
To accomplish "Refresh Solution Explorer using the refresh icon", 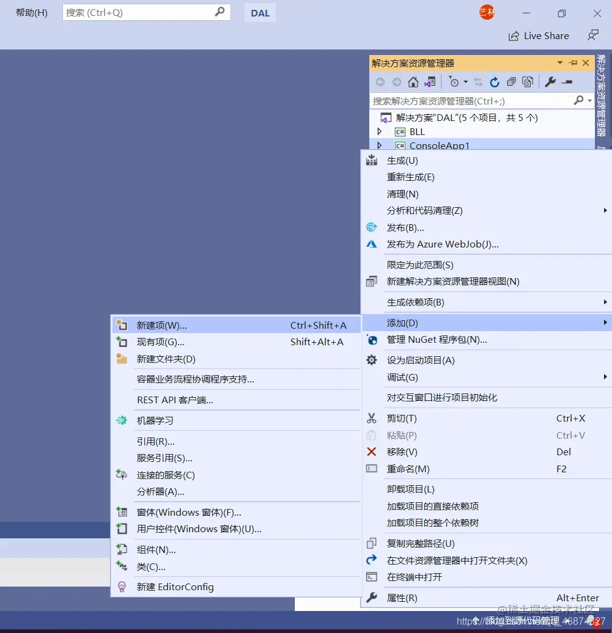I will pyautogui.click(x=495, y=82).
